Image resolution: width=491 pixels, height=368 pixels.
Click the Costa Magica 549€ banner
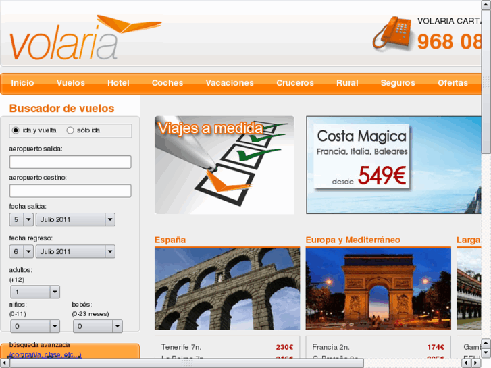pos(394,165)
